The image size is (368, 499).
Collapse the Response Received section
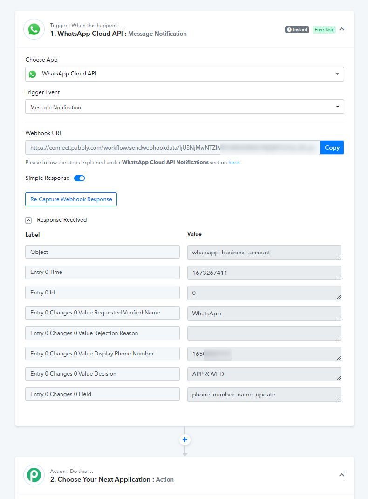[x=28, y=220]
